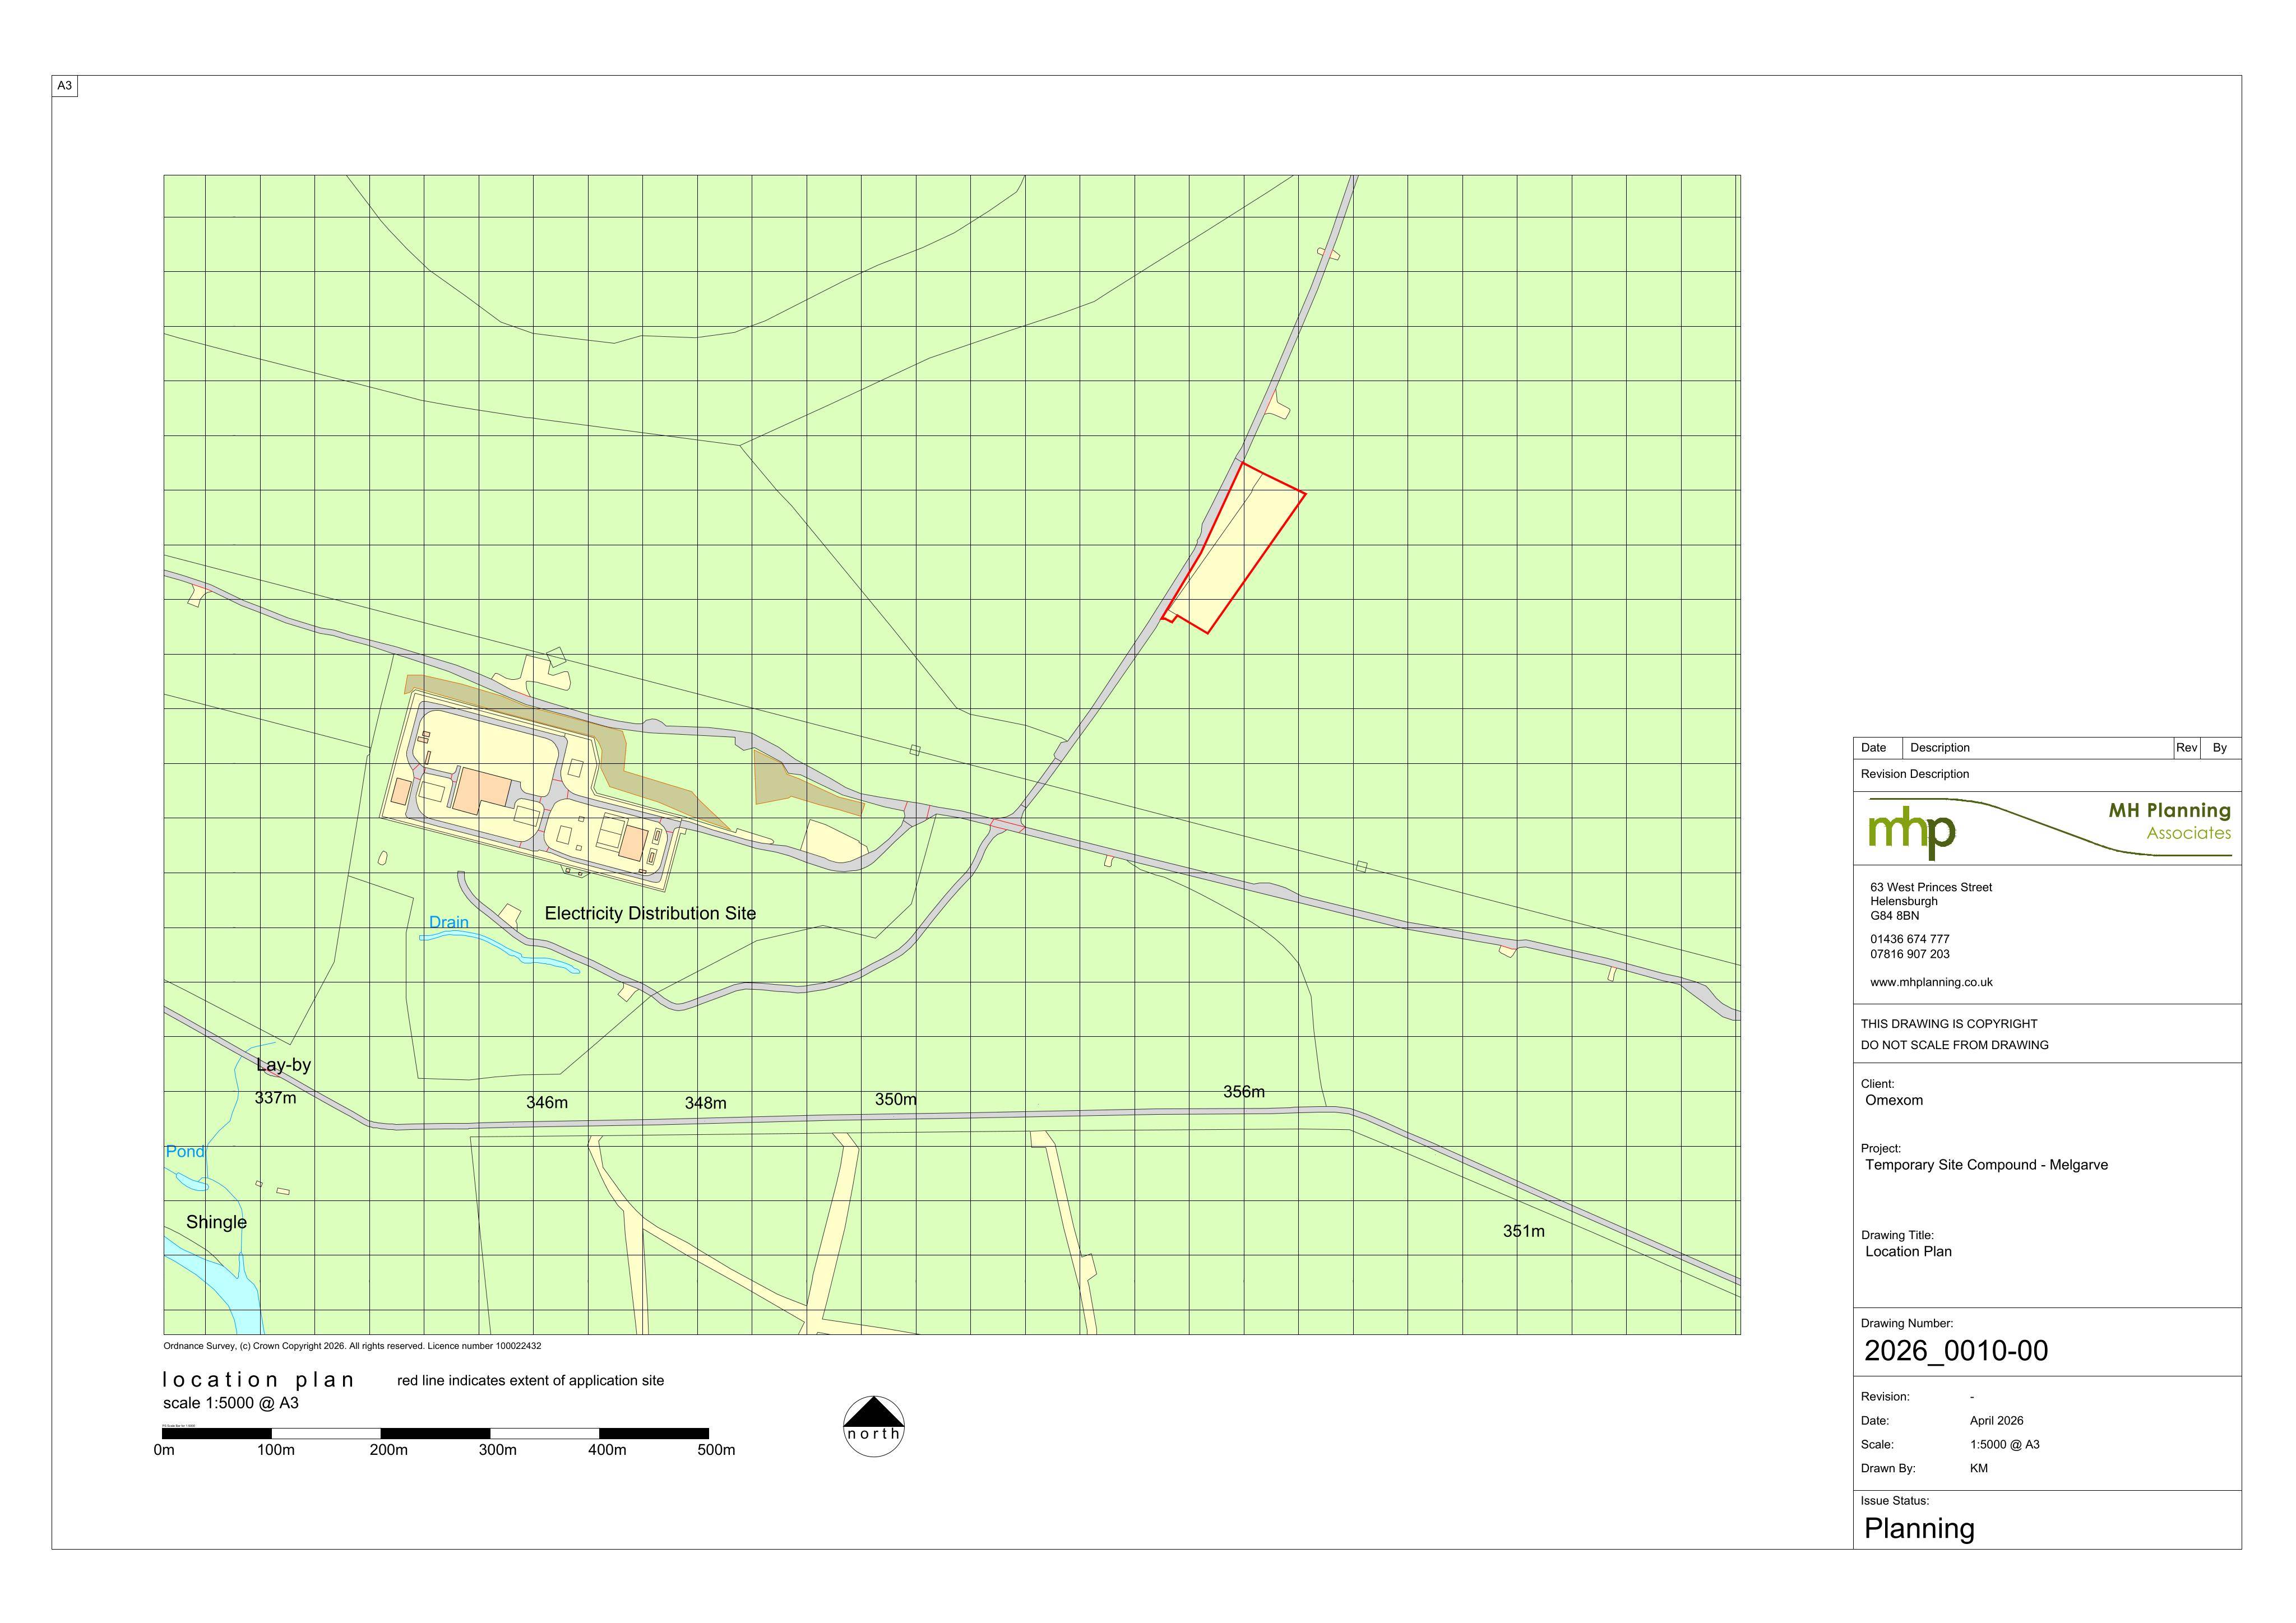
Task: Click the 'MH Planning' company name
Action: (x=2169, y=811)
